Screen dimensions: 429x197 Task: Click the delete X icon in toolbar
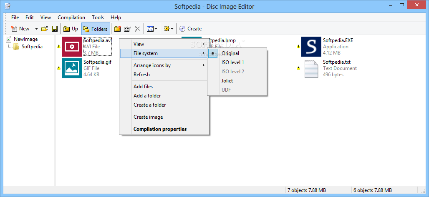tap(138, 29)
